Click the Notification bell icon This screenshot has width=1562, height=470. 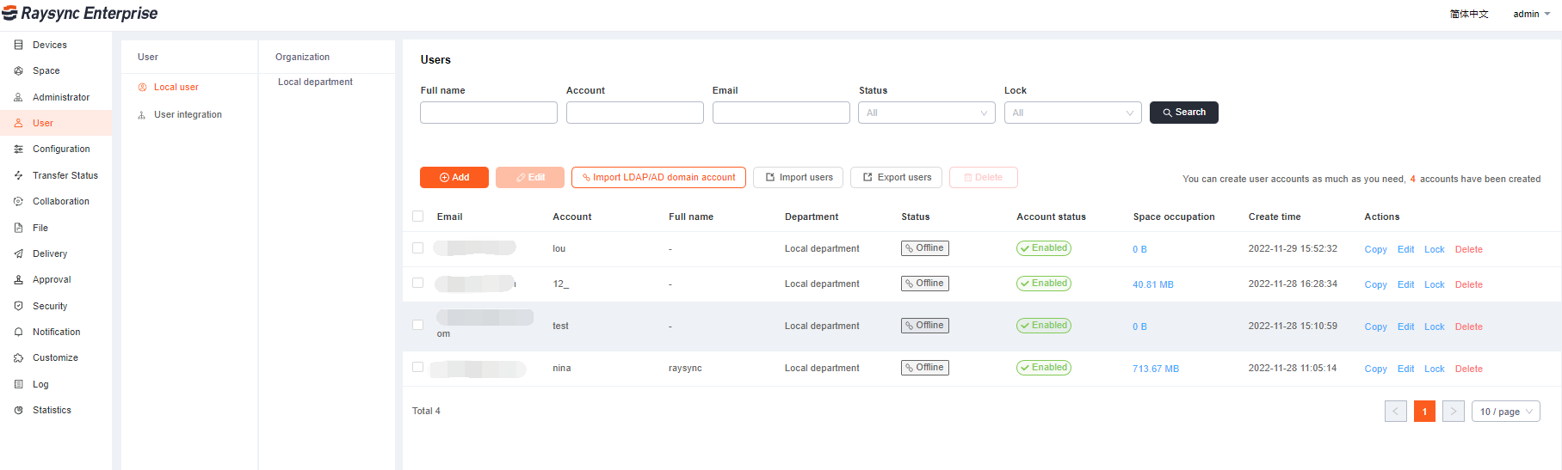pyautogui.click(x=18, y=332)
